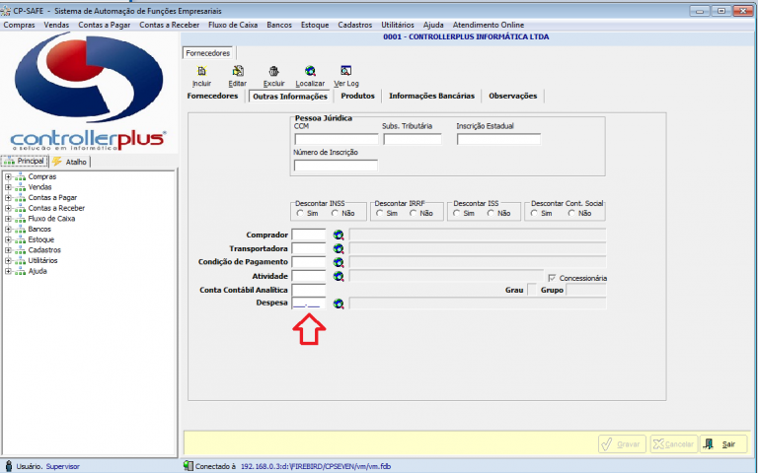The width and height of the screenshot is (758, 473).
Task: Click the Excluir toolbar icon
Action: coord(274,71)
